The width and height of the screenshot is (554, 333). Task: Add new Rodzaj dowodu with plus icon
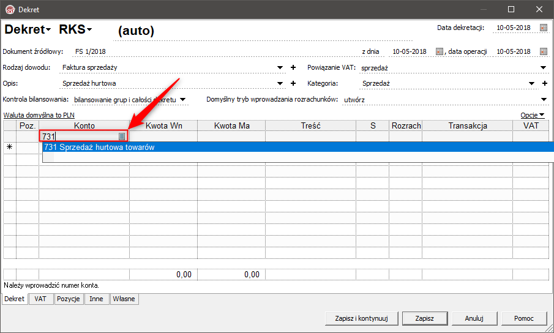[x=293, y=67]
